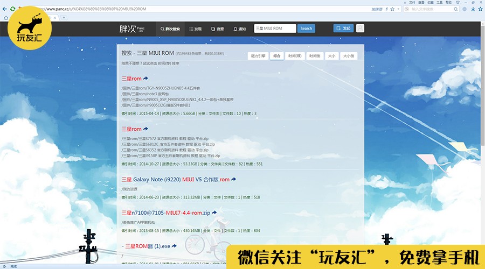Click the status bar icon at bottom left
The width and height of the screenshot is (485, 269).
coord(4,266)
